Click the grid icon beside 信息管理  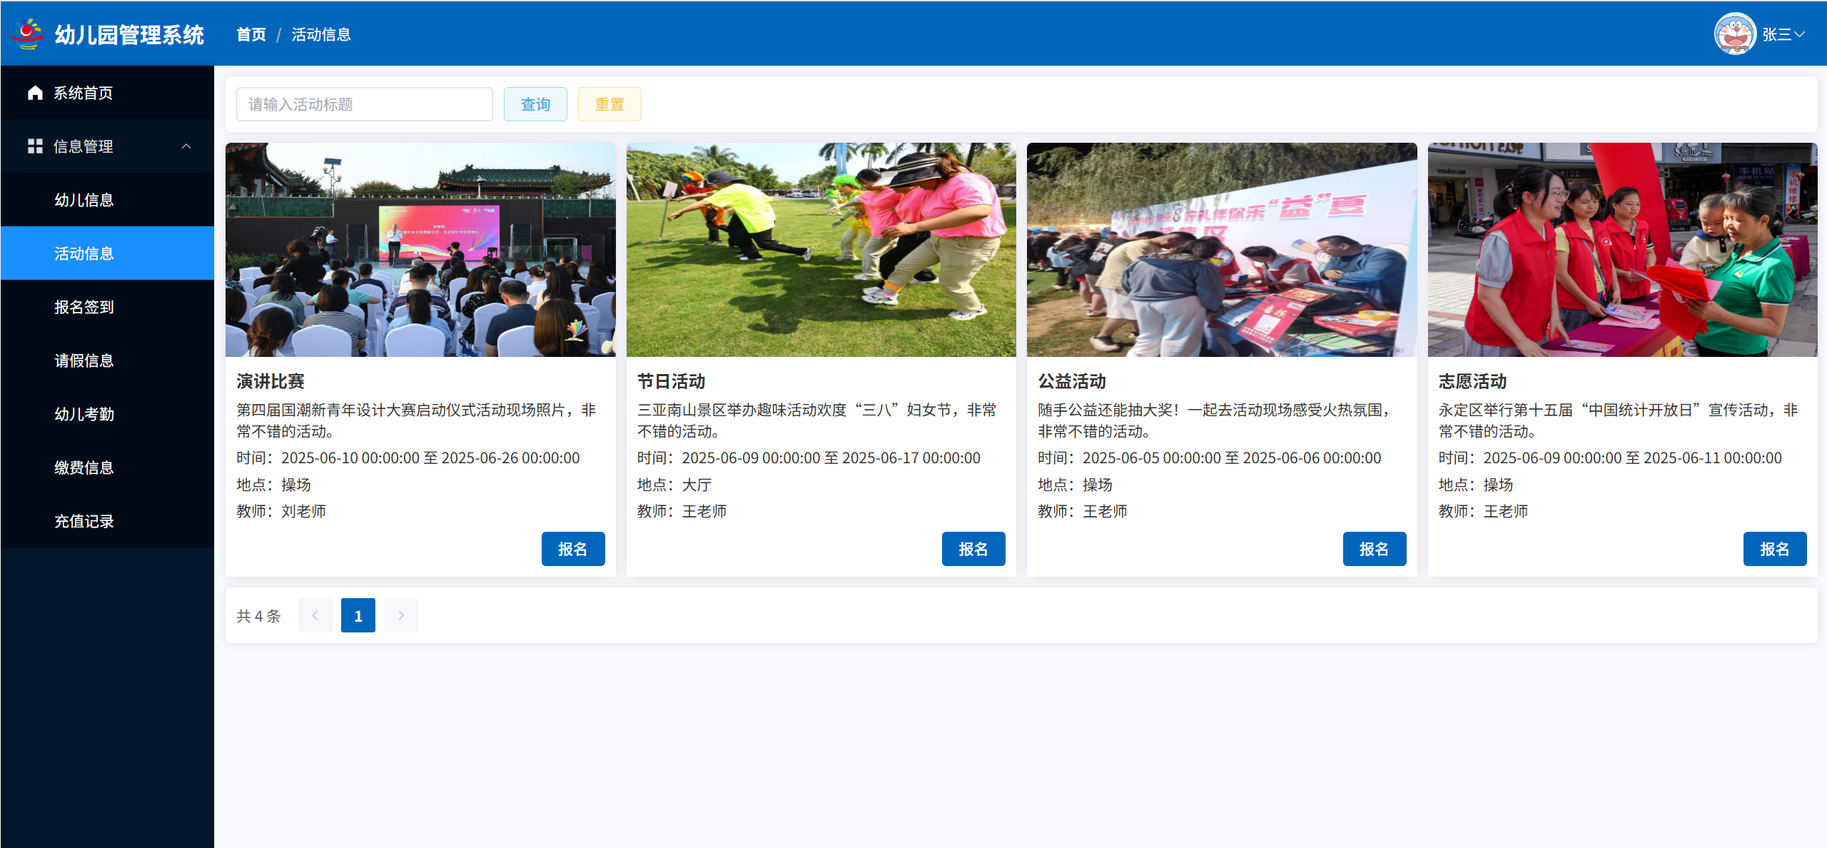tap(35, 146)
